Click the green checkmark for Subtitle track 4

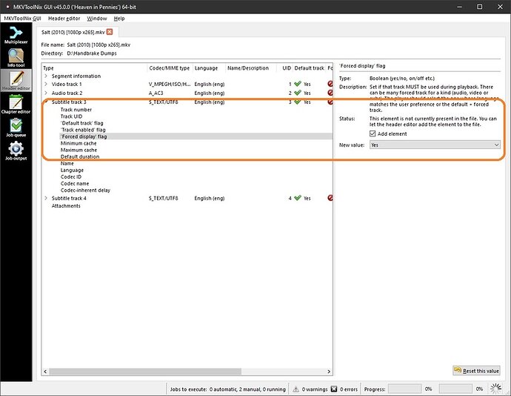coord(298,198)
